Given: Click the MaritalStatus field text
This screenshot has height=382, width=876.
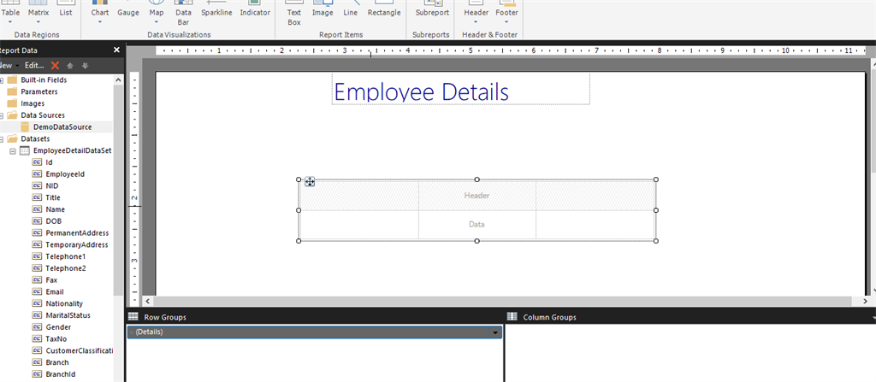Looking at the screenshot, I should (x=68, y=315).
